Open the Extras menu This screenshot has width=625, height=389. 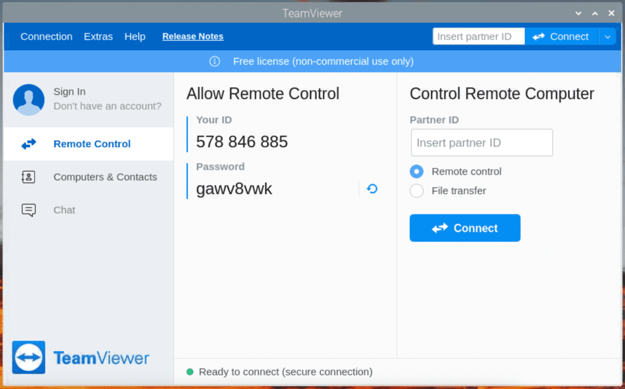tap(98, 36)
